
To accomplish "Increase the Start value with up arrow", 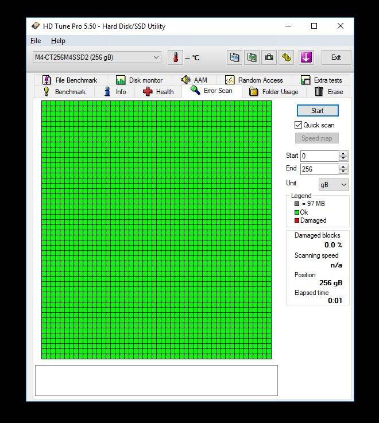I will pyautogui.click(x=343, y=153).
